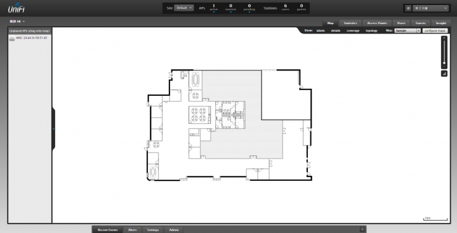The image size is (457, 233).
Task: Open the Recent Events bottom tab
Action: click(107, 230)
